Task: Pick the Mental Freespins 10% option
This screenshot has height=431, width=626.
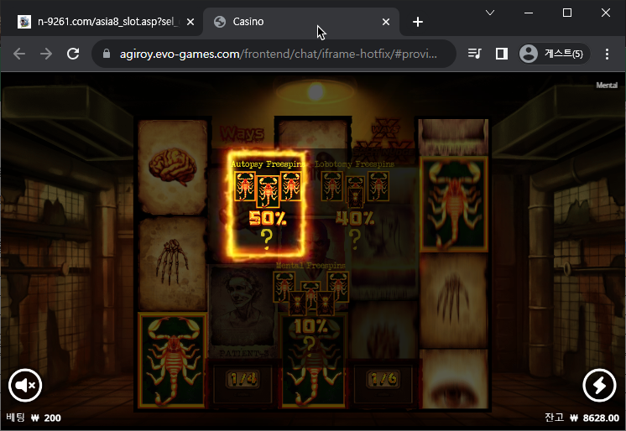Action: pyautogui.click(x=310, y=305)
